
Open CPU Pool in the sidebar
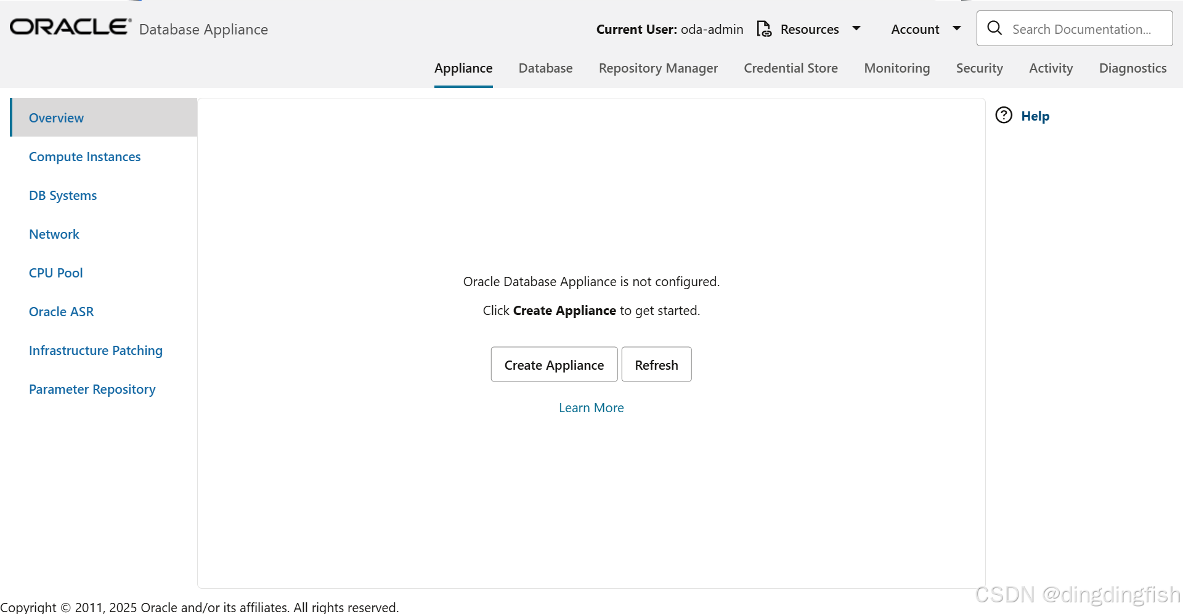pyautogui.click(x=55, y=273)
